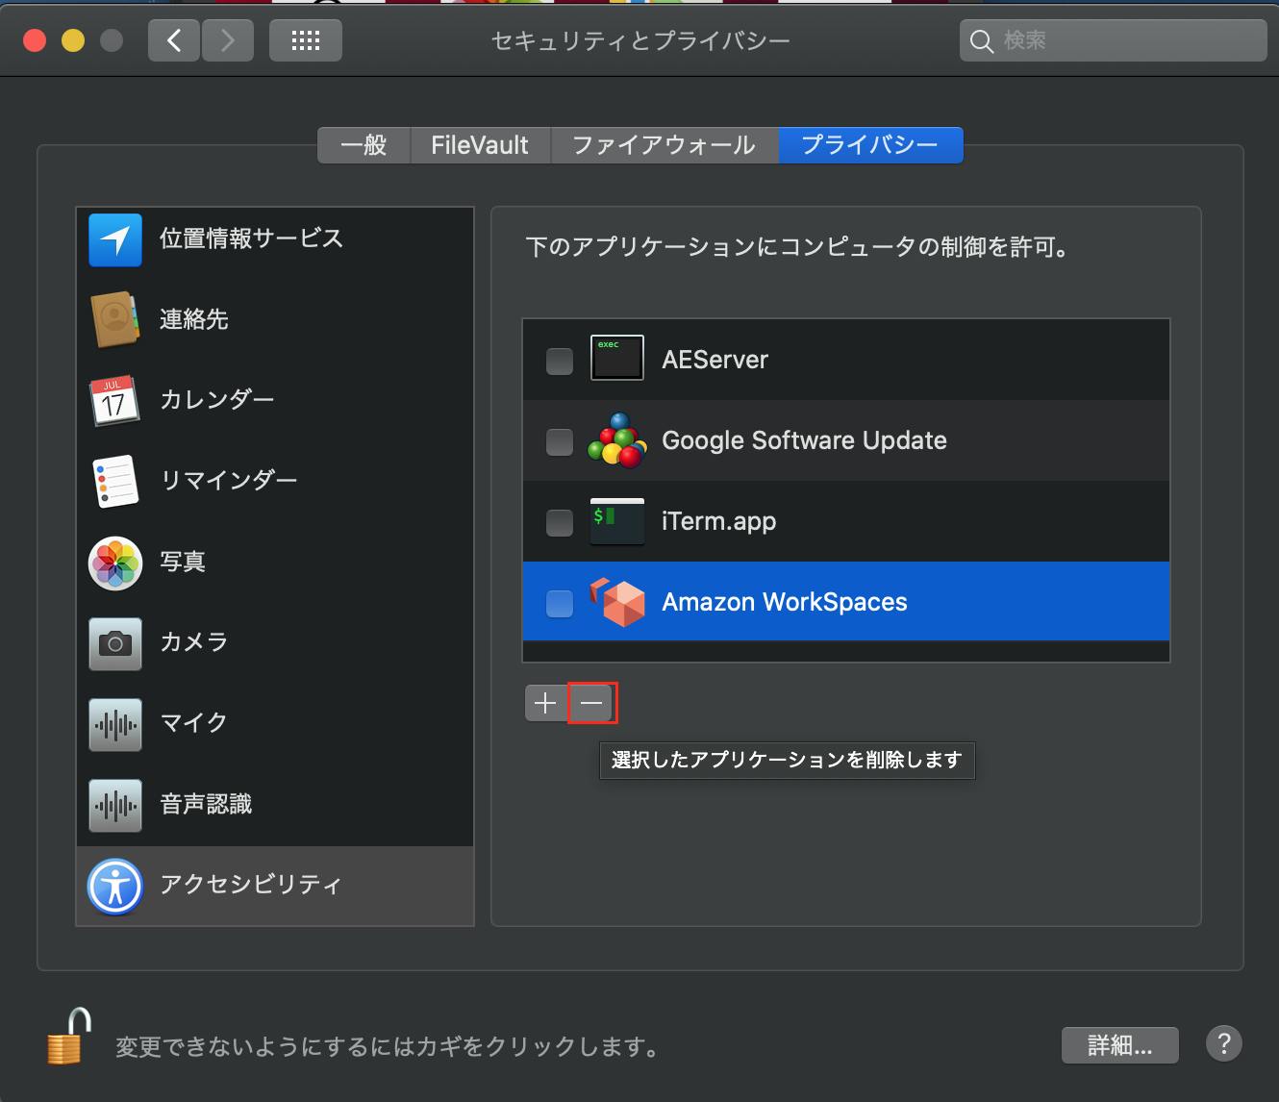Open the カレンダー calendar icon
The width and height of the screenshot is (1279, 1102).
click(115, 400)
